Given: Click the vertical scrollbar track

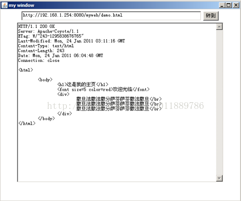Looking at the screenshot, I should 219,102.
